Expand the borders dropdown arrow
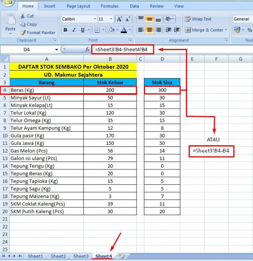This screenshot has width=253, height=261. coord(103,30)
